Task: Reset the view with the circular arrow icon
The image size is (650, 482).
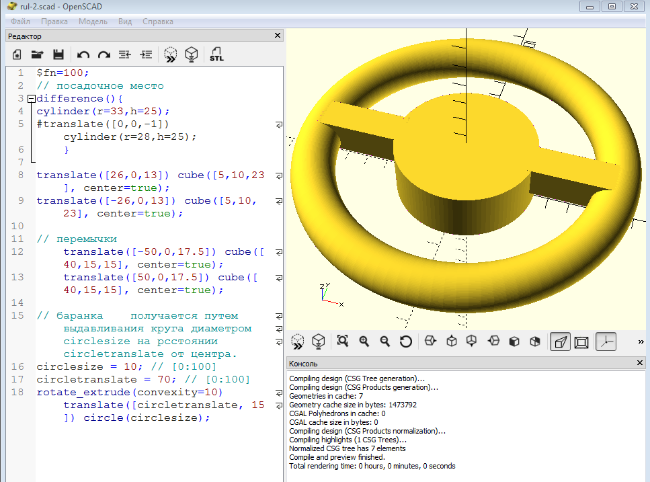Action: 406,342
